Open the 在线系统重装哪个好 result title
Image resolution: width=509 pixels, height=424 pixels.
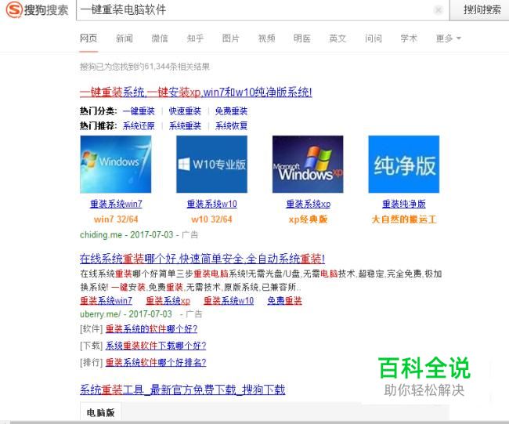tap(202, 259)
